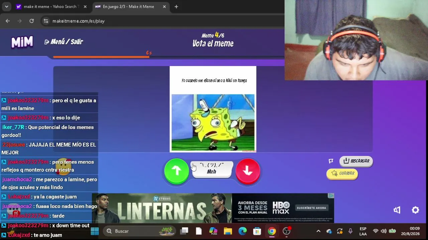Open the Windows Start menu

coord(95,231)
